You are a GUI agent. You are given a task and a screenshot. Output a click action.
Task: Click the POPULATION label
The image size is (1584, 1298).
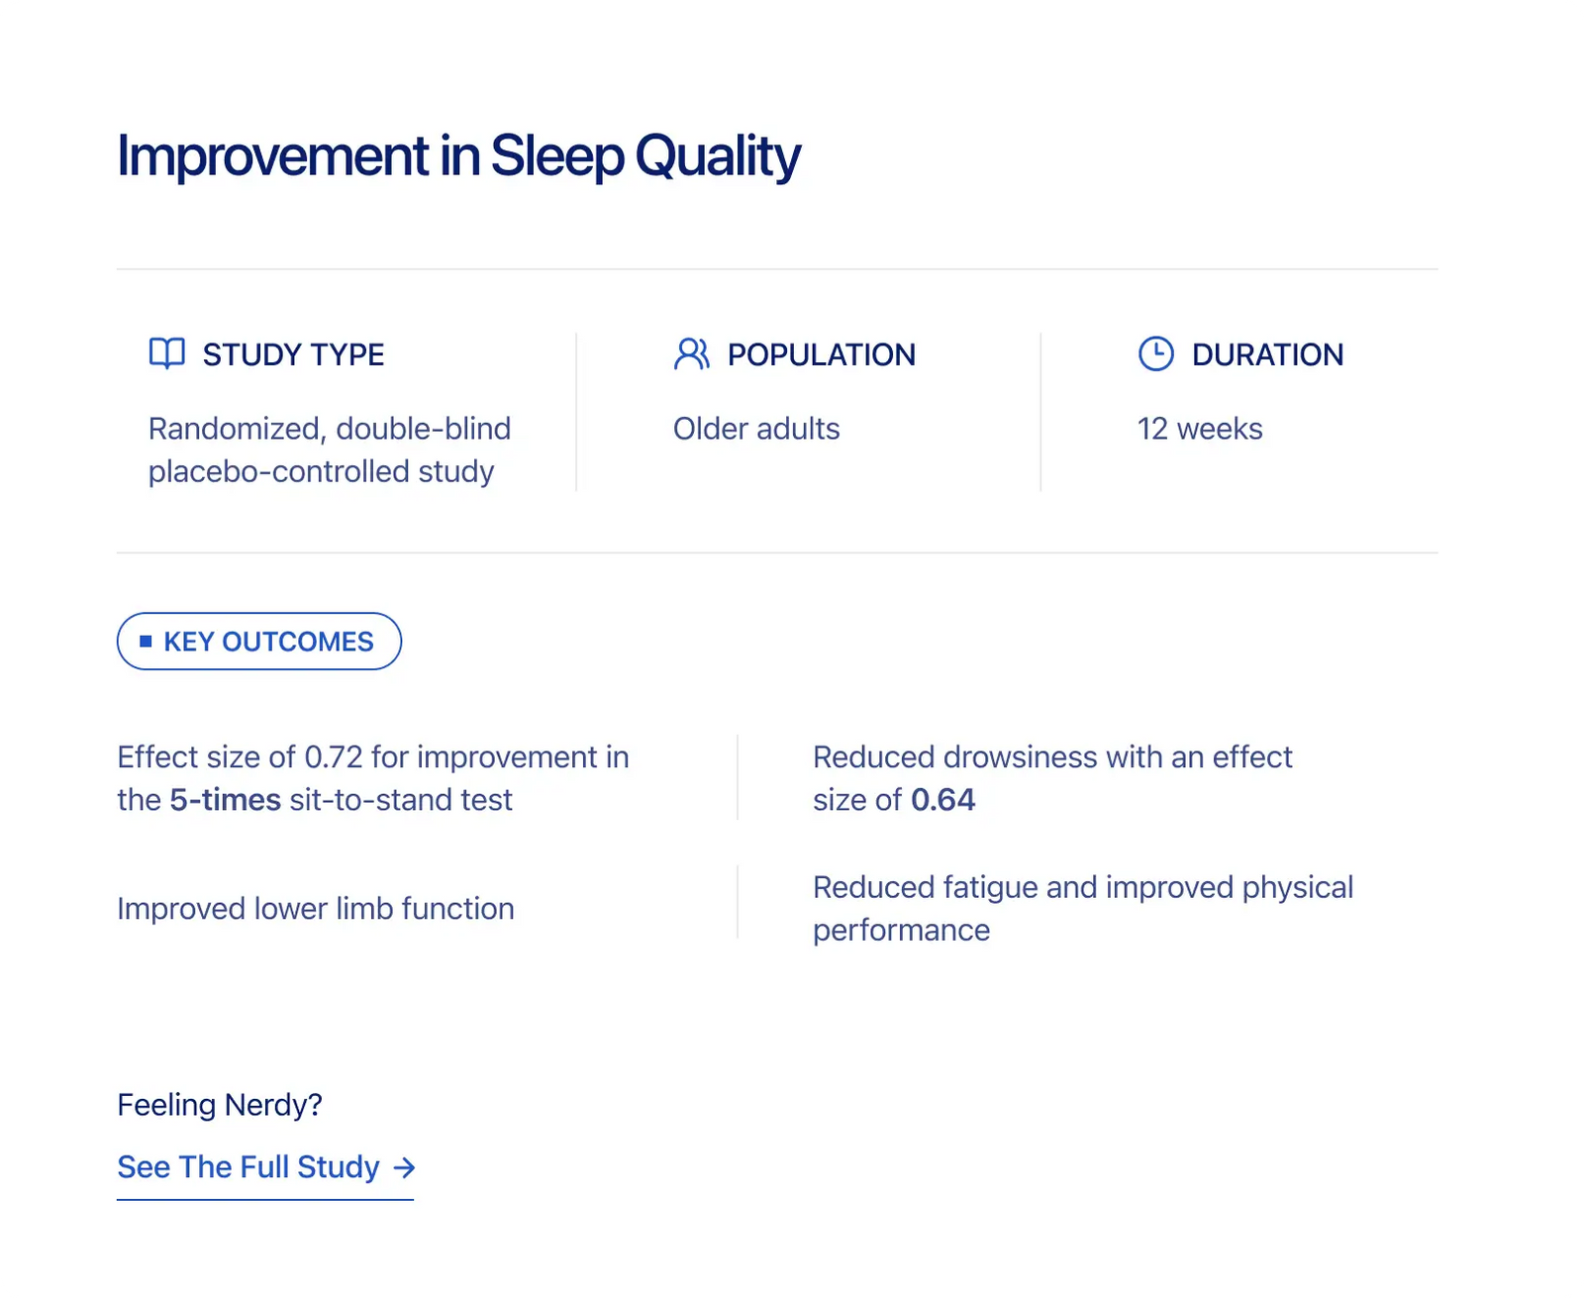822,354
